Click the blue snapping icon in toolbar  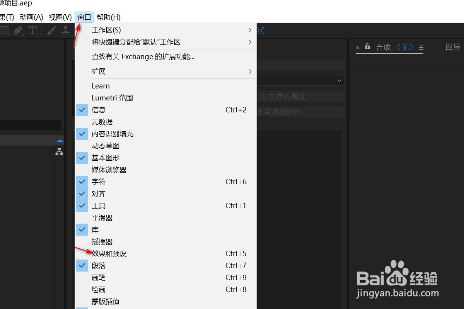[x=261, y=31]
